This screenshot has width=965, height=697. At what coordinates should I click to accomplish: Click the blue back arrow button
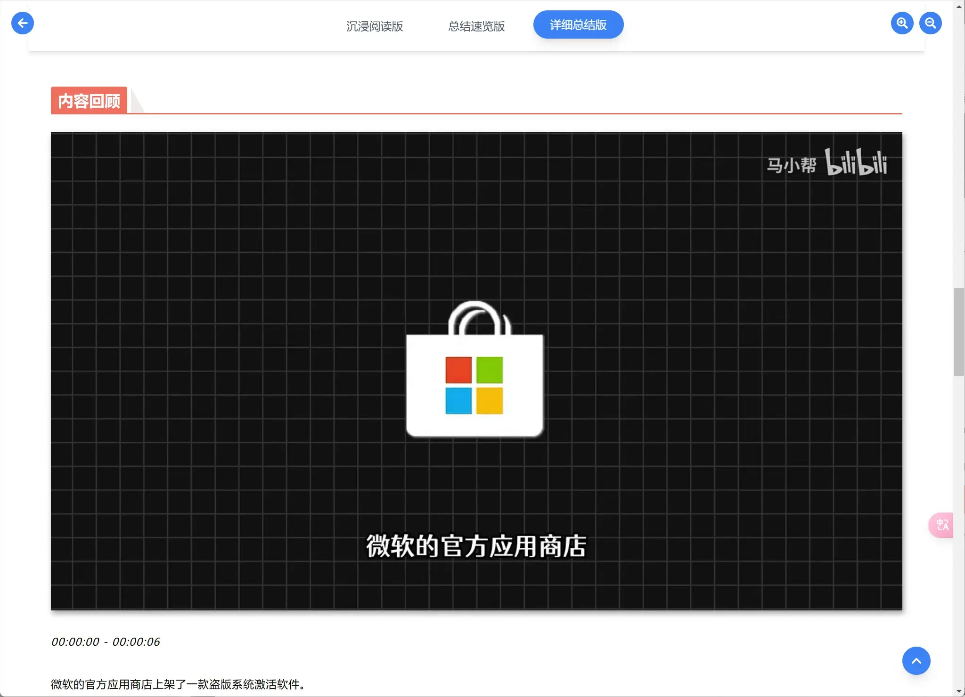pos(23,23)
